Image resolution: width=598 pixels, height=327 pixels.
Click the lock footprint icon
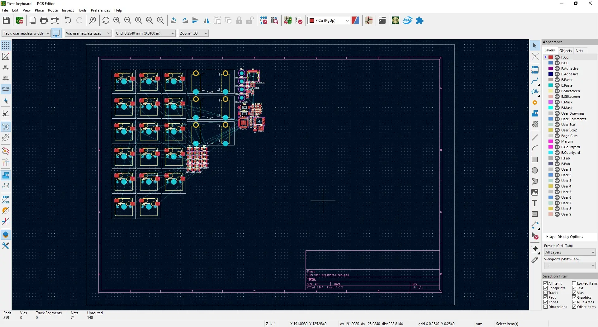[239, 21]
